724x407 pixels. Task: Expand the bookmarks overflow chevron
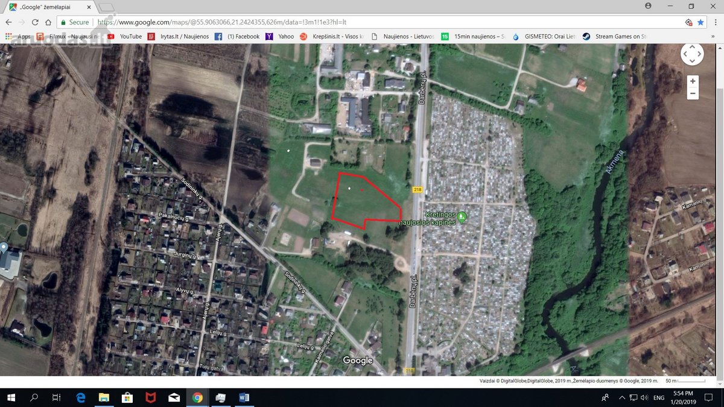pos(713,36)
